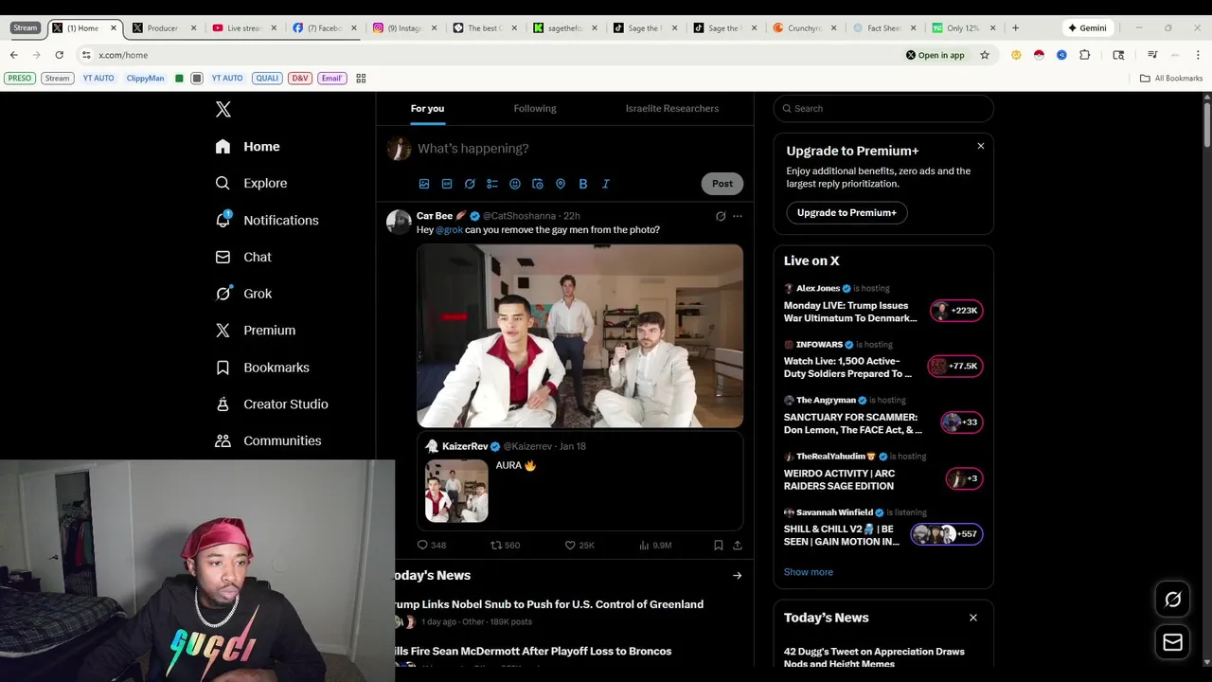Like Cat Bee's post (25K likes)
Image resolution: width=1212 pixels, height=682 pixels.
pos(579,546)
